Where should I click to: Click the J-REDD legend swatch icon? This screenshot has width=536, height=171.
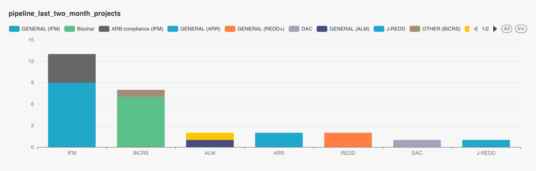coord(379,29)
